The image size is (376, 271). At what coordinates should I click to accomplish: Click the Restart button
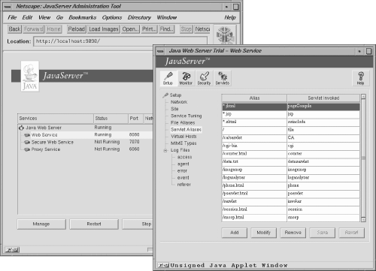point(94,224)
